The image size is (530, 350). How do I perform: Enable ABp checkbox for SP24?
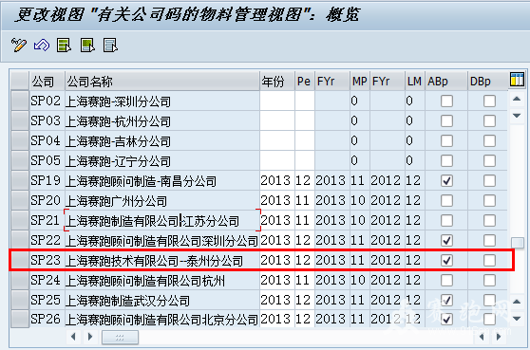446,280
